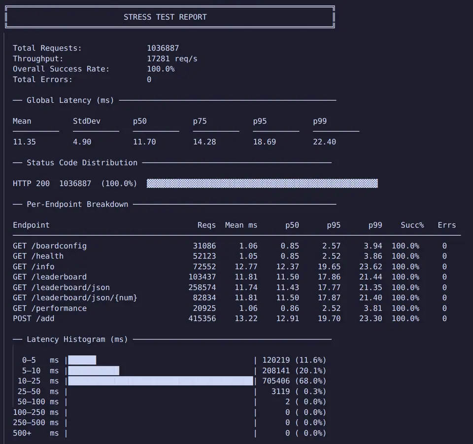
Task: Select the GET /performance endpoint name
Action: [49, 308]
